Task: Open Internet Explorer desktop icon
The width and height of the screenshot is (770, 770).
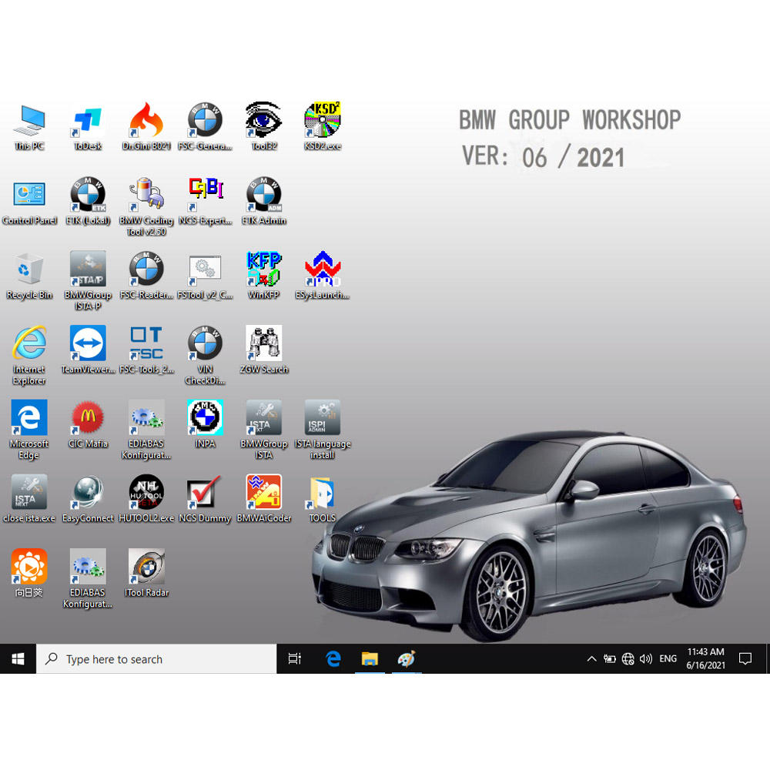Action: [x=29, y=354]
